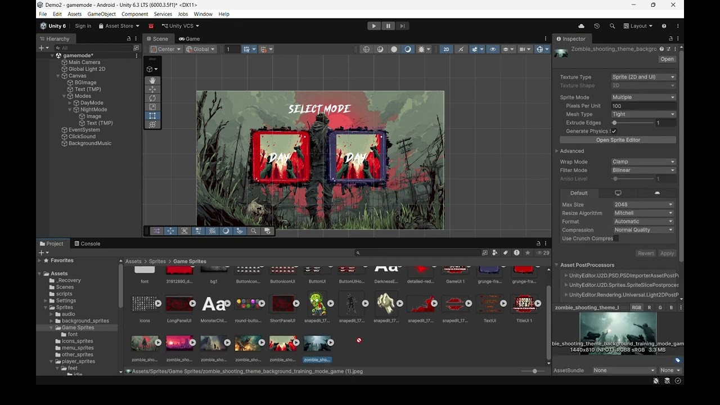Toggle Generate Physics Shape checkbox
720x405 pixels.
coord(614,131)
